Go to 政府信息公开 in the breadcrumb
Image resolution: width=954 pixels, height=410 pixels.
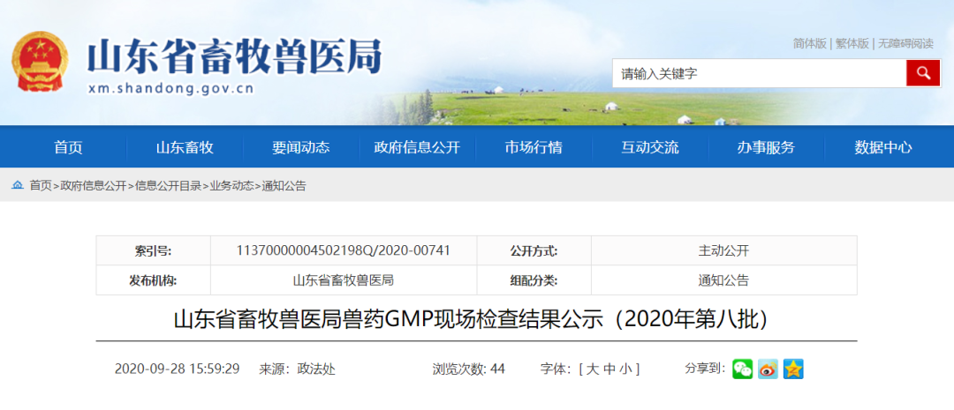coord(93,186)
